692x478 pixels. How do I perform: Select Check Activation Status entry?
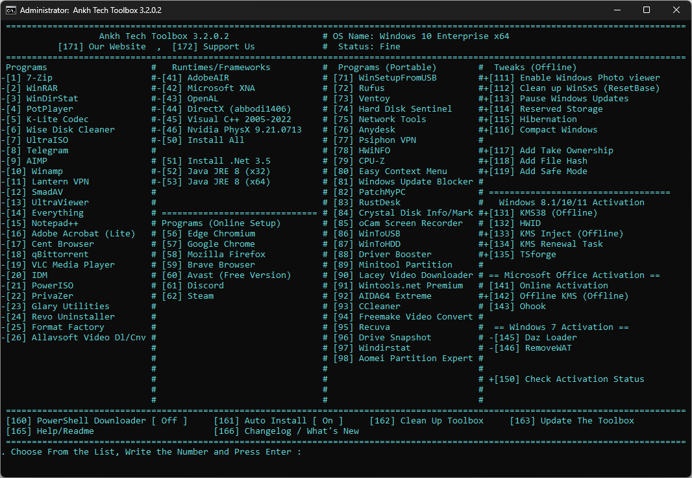point(567,379)
